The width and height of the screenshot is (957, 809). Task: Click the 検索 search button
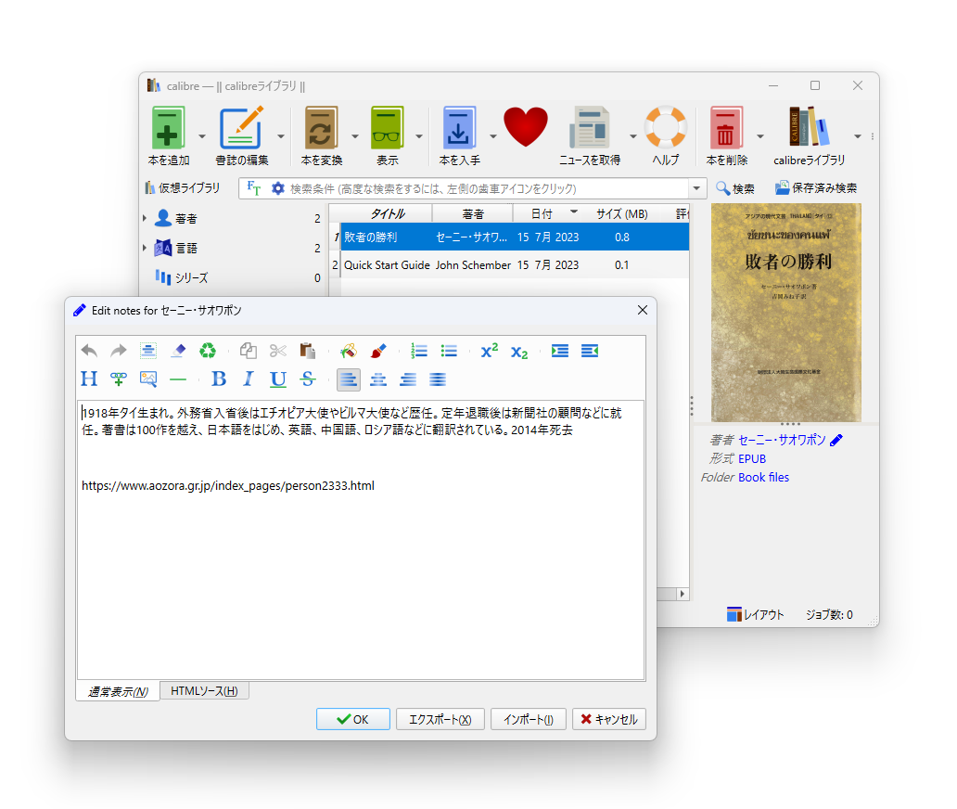pos(735,188)
